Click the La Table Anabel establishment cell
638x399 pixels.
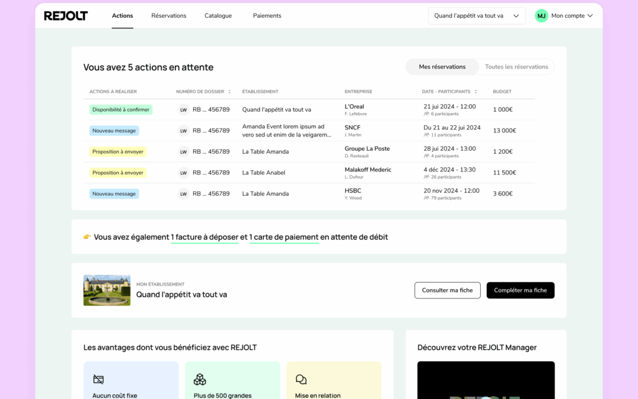[x=263, y=173]
